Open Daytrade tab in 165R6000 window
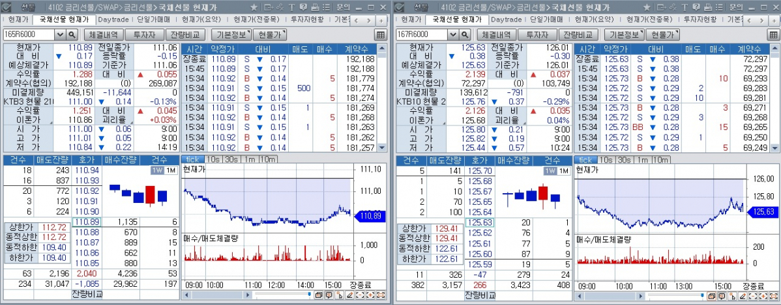The image size is (781, 305). click(x=113, y=20)
